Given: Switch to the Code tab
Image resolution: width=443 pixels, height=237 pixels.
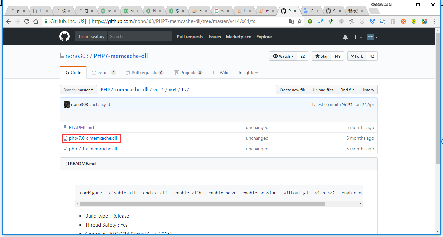Looking at the screenshot, I should [73, 73].
